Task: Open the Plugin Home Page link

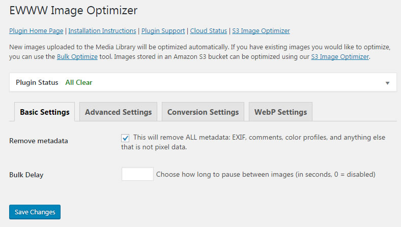Action: point(36,31)
